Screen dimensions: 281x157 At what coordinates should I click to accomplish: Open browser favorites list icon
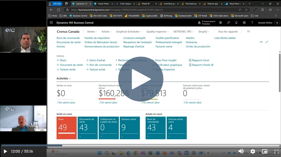pyautogui.click(x=270, y=10)
